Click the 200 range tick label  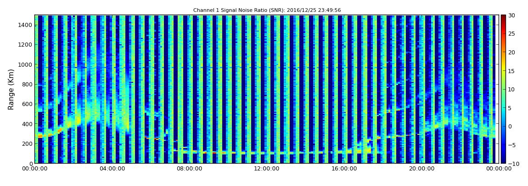pos(27,143)
